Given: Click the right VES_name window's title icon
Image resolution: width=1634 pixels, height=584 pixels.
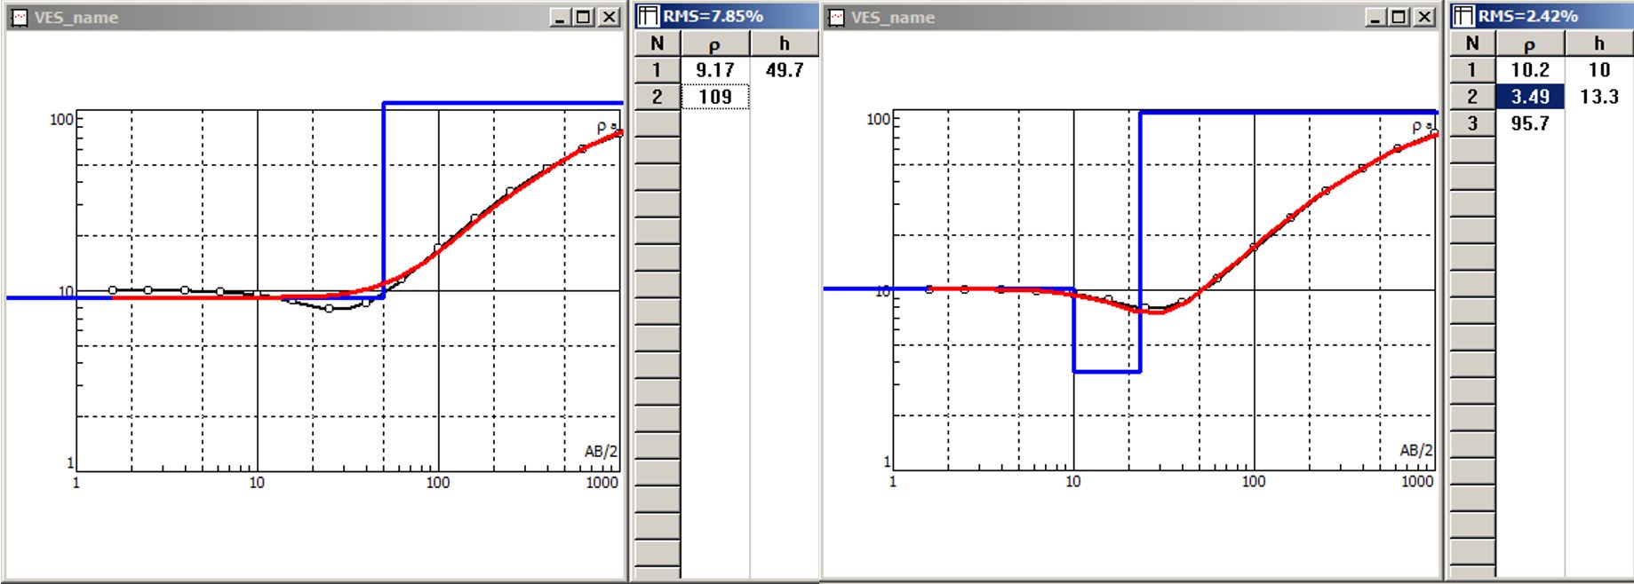Looking at the screenshot, I should 836,18.
